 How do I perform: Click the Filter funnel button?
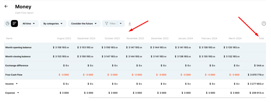(x=110, y=24)
